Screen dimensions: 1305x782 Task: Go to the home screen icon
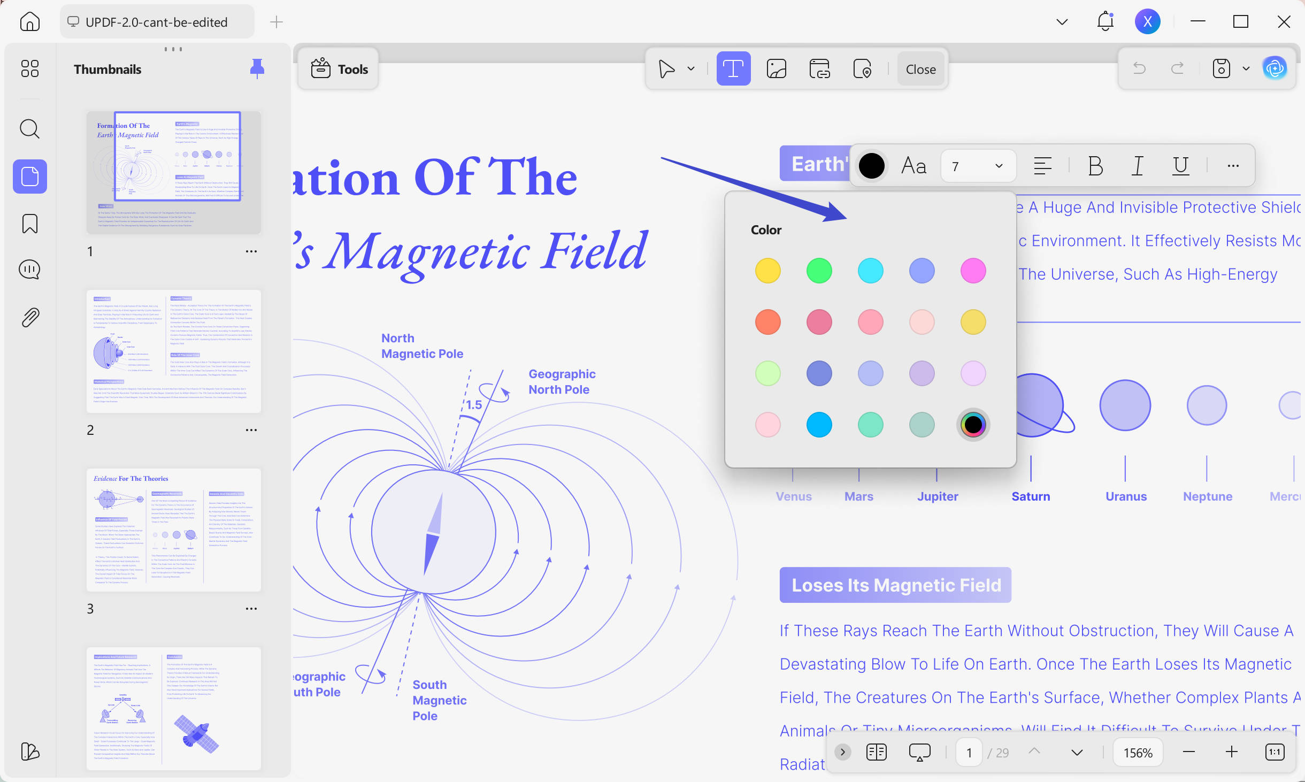point(30,22)
